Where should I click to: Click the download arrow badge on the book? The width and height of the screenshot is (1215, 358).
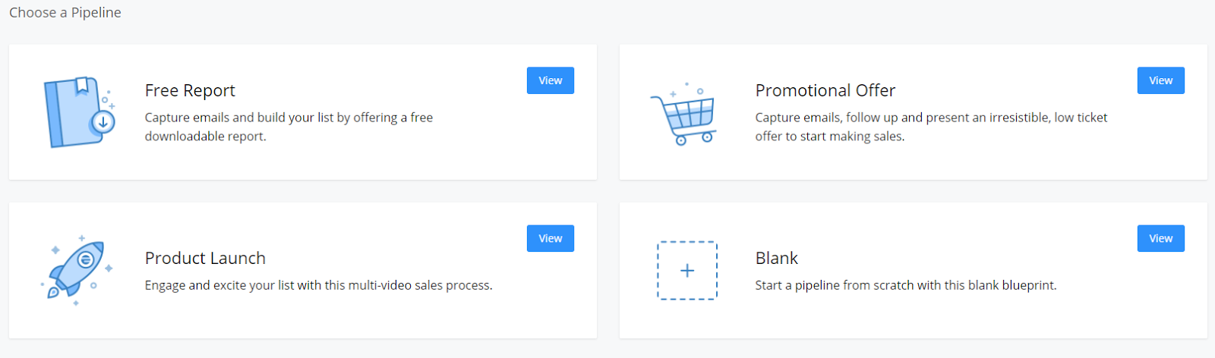coord(103,121)
